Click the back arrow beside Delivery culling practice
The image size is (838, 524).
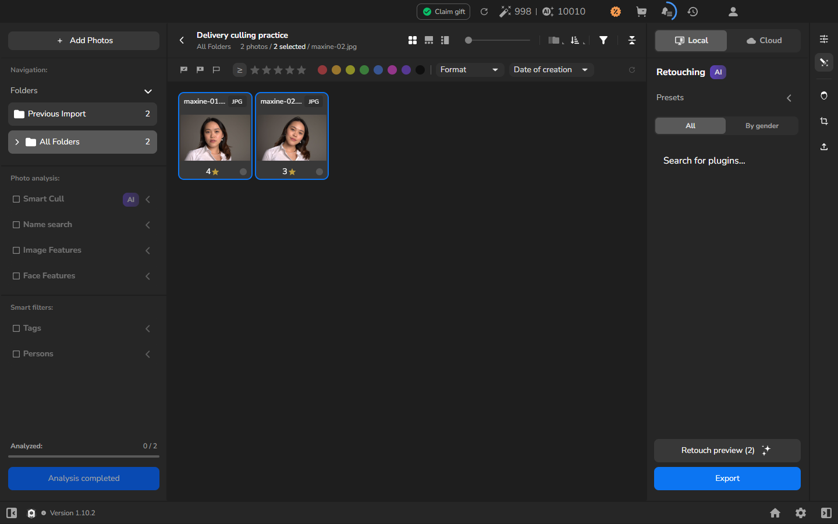click(182, 40)
